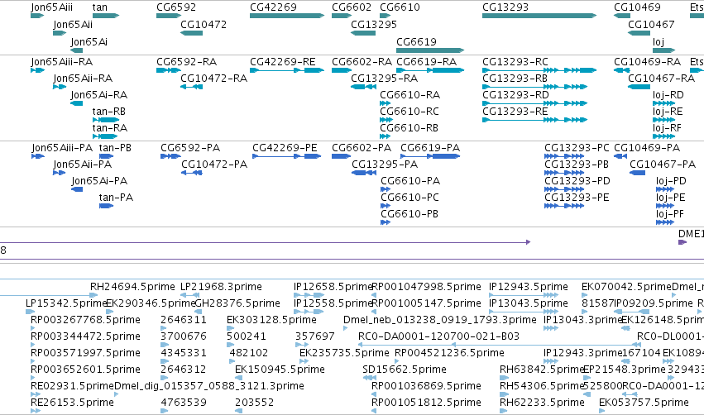This screenshot has width=704, height=415.
Task: Select the IP12658.5prime EST label
Action: click(x=333, y=287)
